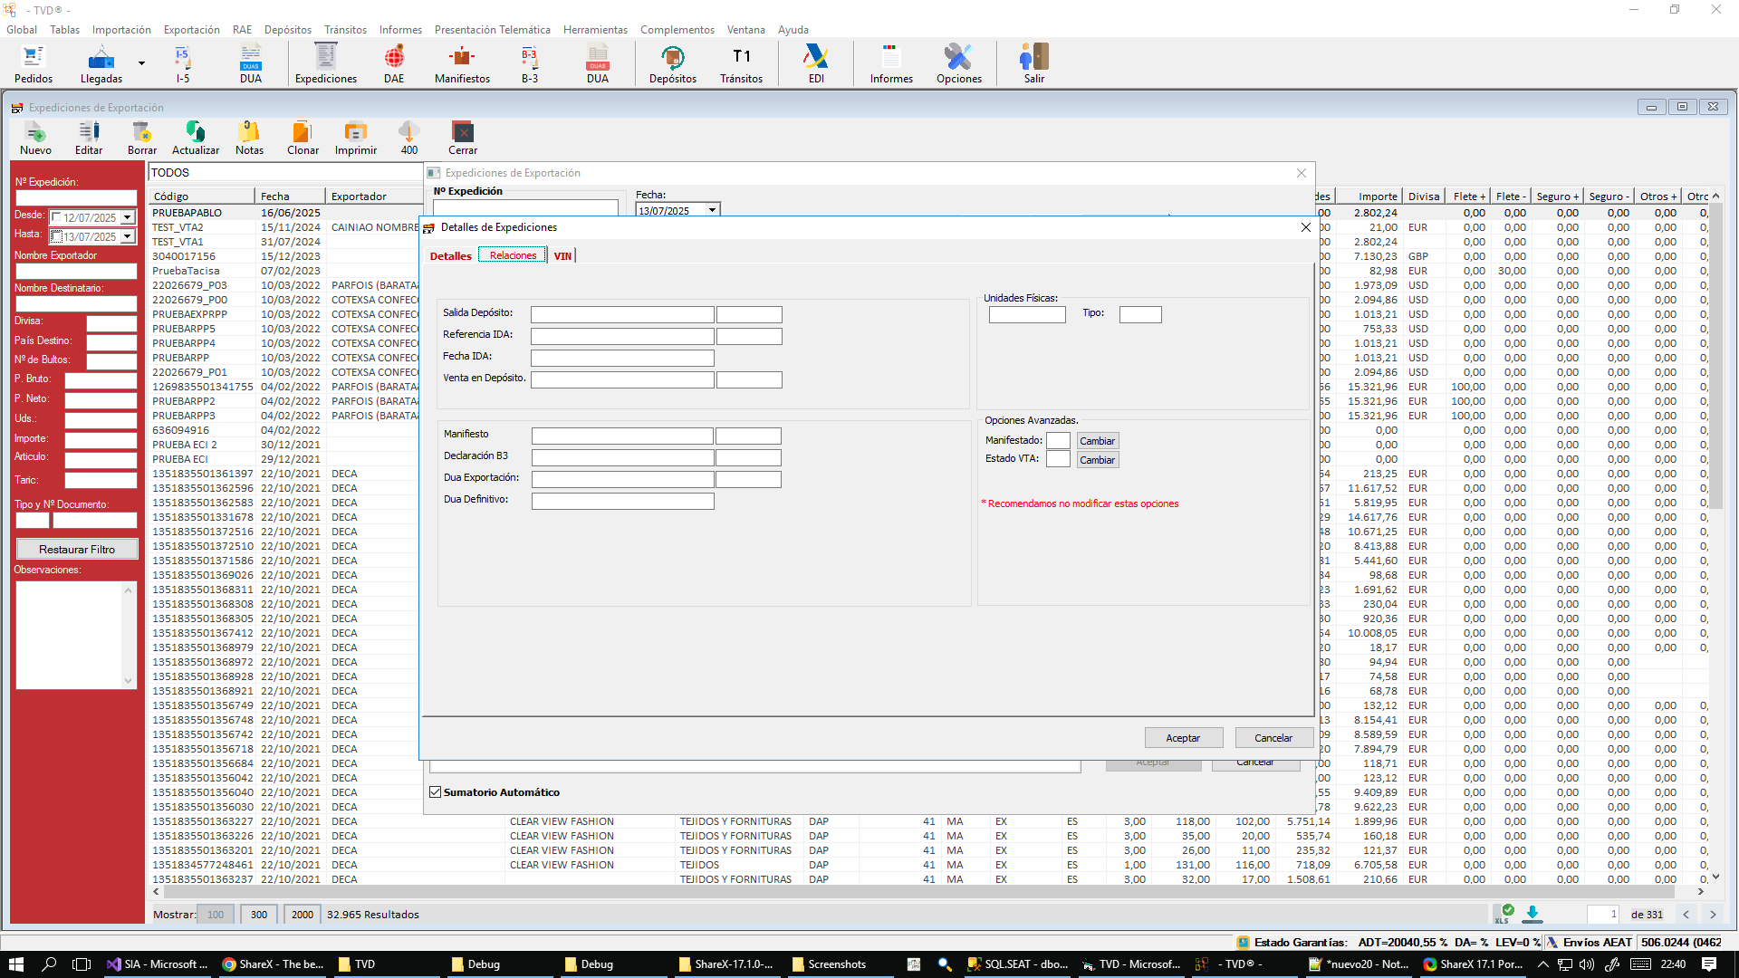Viewport: 1739px width, 978px height.
Task: Open the Herramientas menu
Action: pos(595,30)
